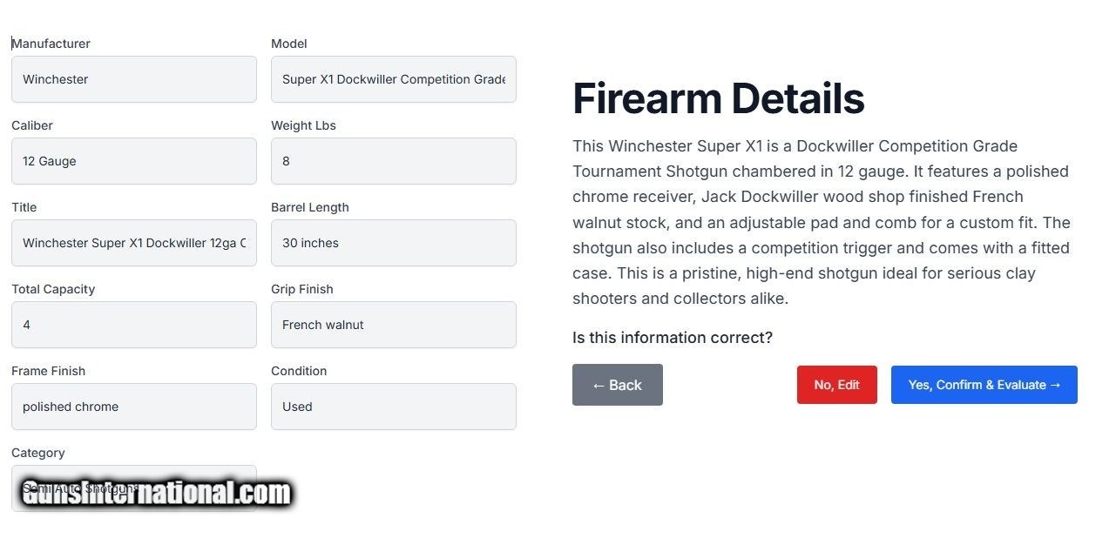Focus the Frame Finish input
Viewport: 1116px width, 538px height.
click(133, 407)
